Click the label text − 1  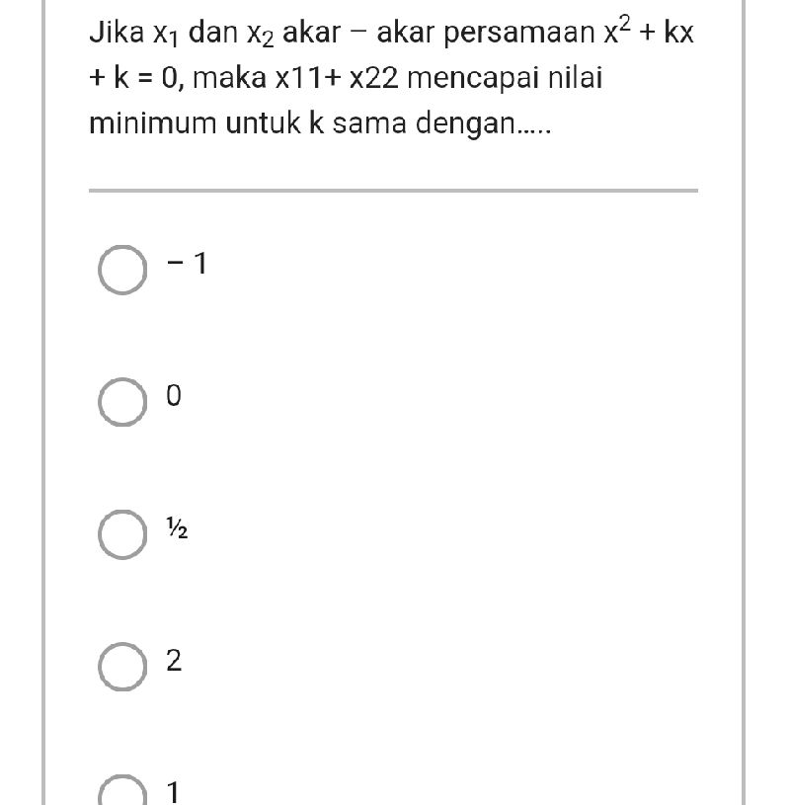(188, 262)
